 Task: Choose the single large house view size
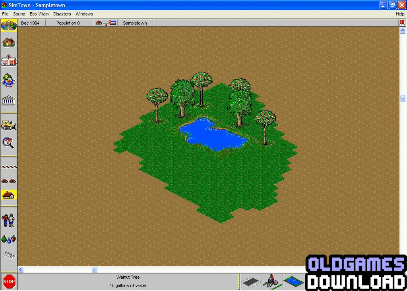point(9,195)
